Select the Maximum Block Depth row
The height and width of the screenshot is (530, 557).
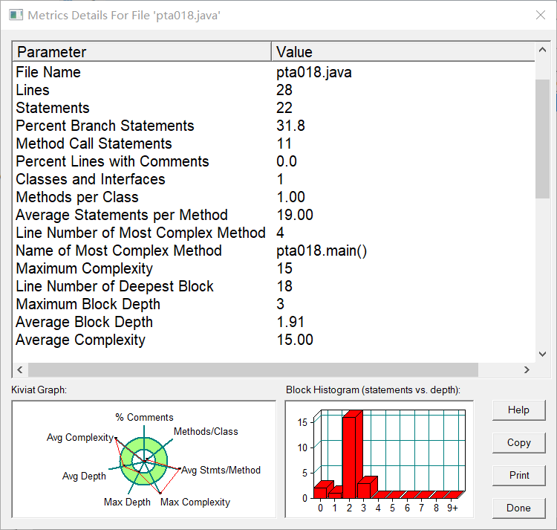point(274,304)
